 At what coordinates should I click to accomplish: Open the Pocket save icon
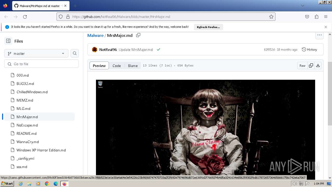[307, 17]
